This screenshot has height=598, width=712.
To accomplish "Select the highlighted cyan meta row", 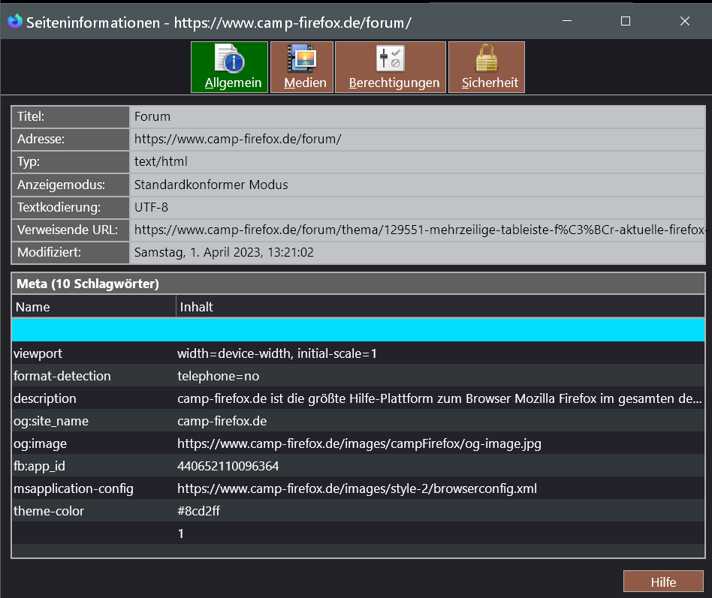I will [358, 330].
